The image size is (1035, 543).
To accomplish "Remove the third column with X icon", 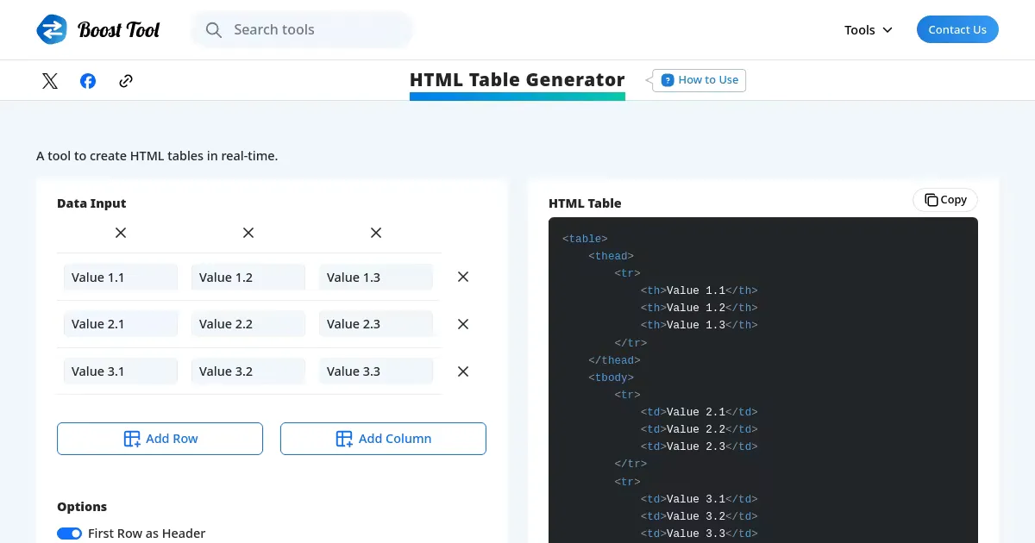I will (x=376, y=233).
